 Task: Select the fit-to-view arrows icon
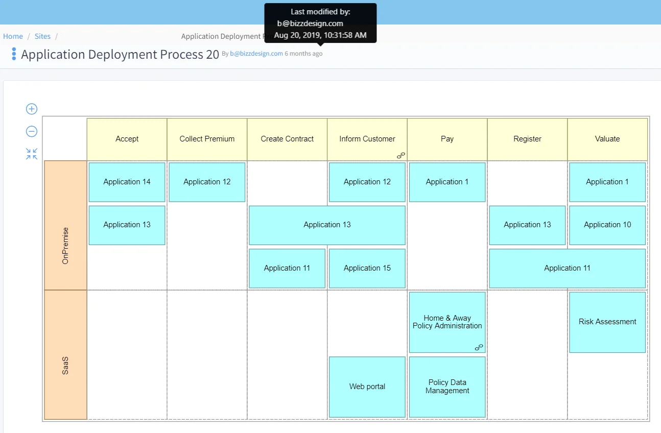[x=31, y=153]
